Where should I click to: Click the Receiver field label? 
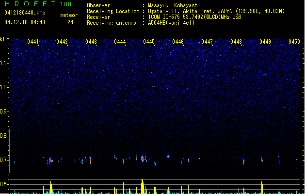tap(98, 17)
